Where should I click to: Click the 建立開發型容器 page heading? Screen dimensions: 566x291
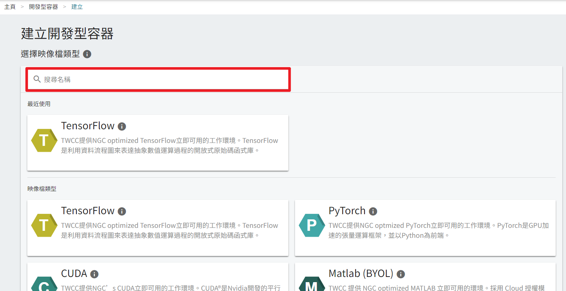pyautogui.click(x=67, y=34)
